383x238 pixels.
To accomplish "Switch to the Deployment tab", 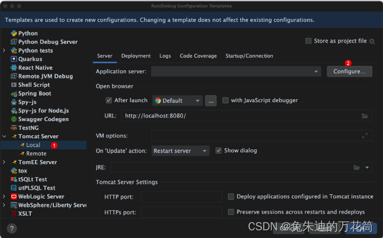I will pos(136,56).
